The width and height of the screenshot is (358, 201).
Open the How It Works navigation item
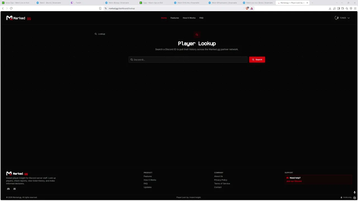tap(189, 18)
